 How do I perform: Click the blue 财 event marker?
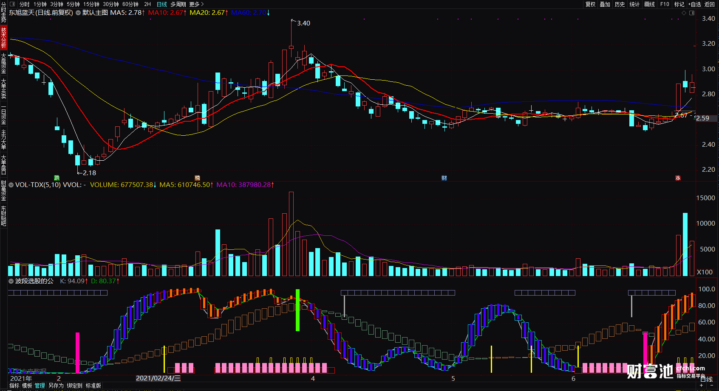tap(444, 178)
